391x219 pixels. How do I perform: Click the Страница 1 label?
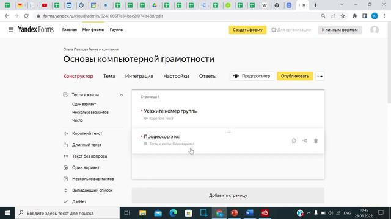[x=150, y=97]
